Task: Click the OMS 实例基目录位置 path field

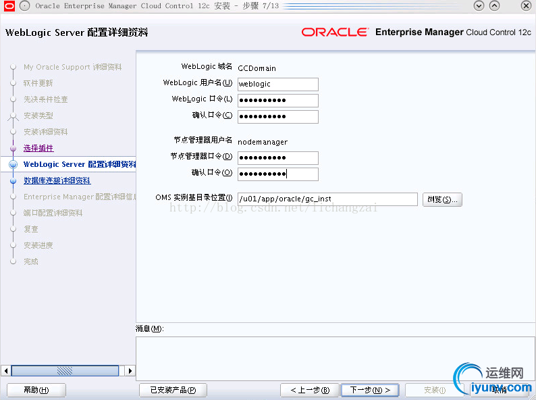Action: [327, 199]
